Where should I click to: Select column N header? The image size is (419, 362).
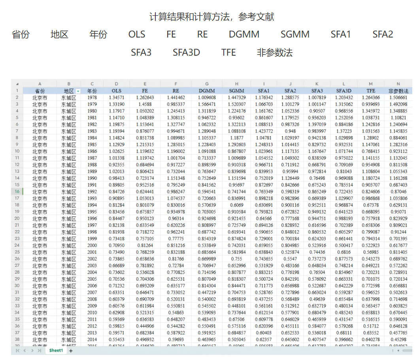pyautogui.click(x=398, y=84)
